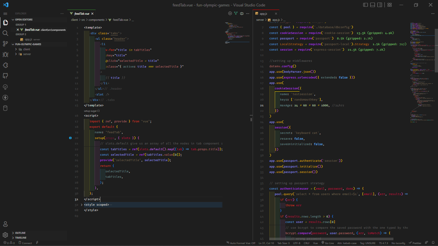438x246 pixels.
Task: Switch to the feedTab.vue editor tab
Action: tap(81, 14)
